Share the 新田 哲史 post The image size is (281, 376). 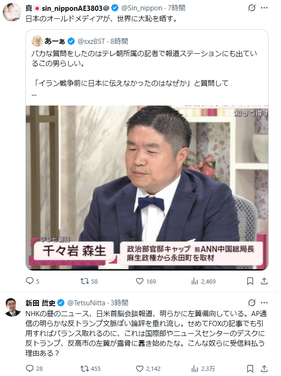coord(264,368)
